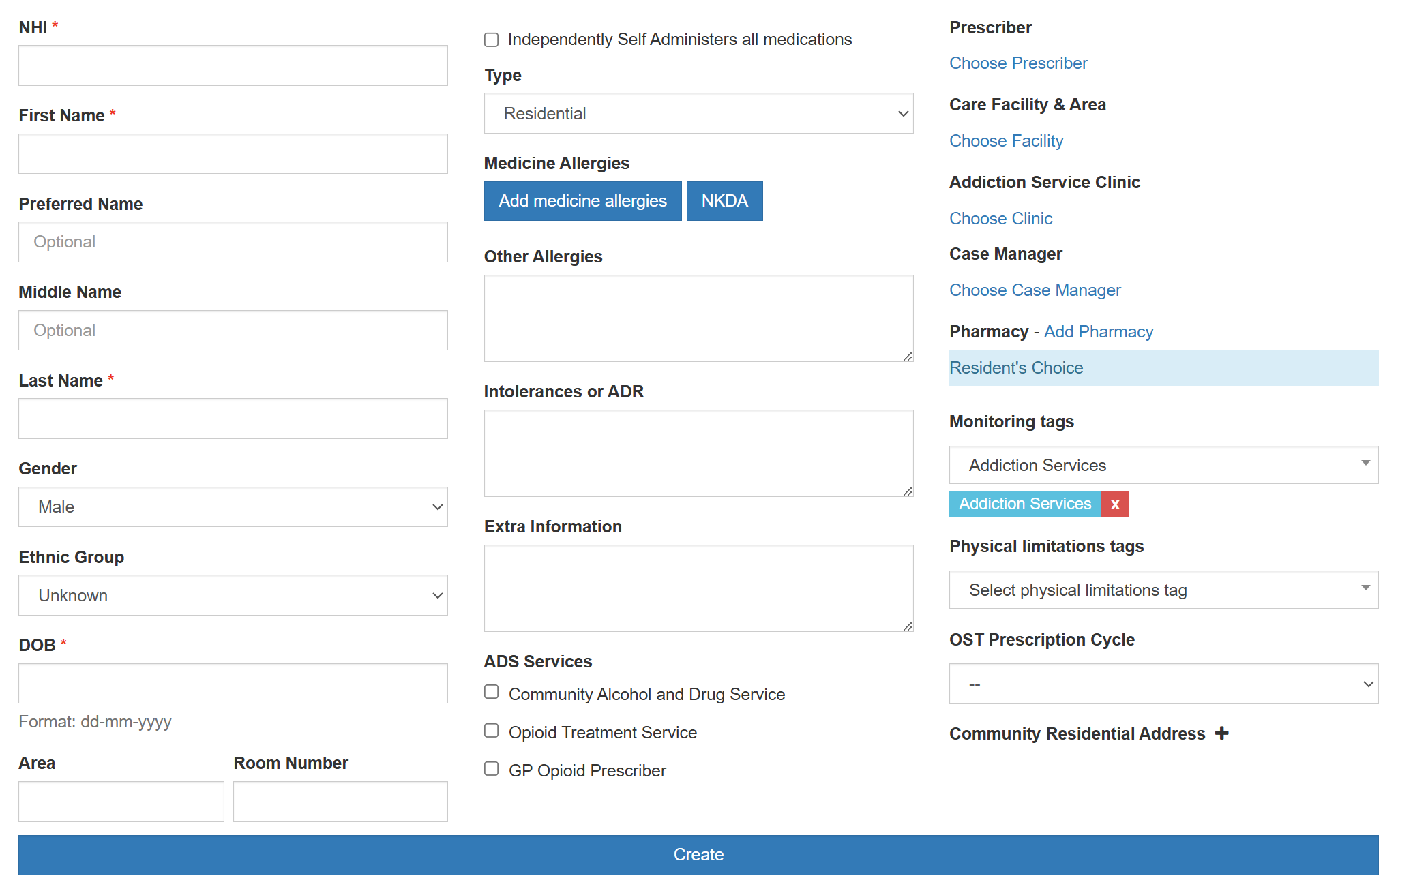Click Add Pharmacy link
The width and height of the screenshot is (1413, 878).
(x=1098, y=332)
